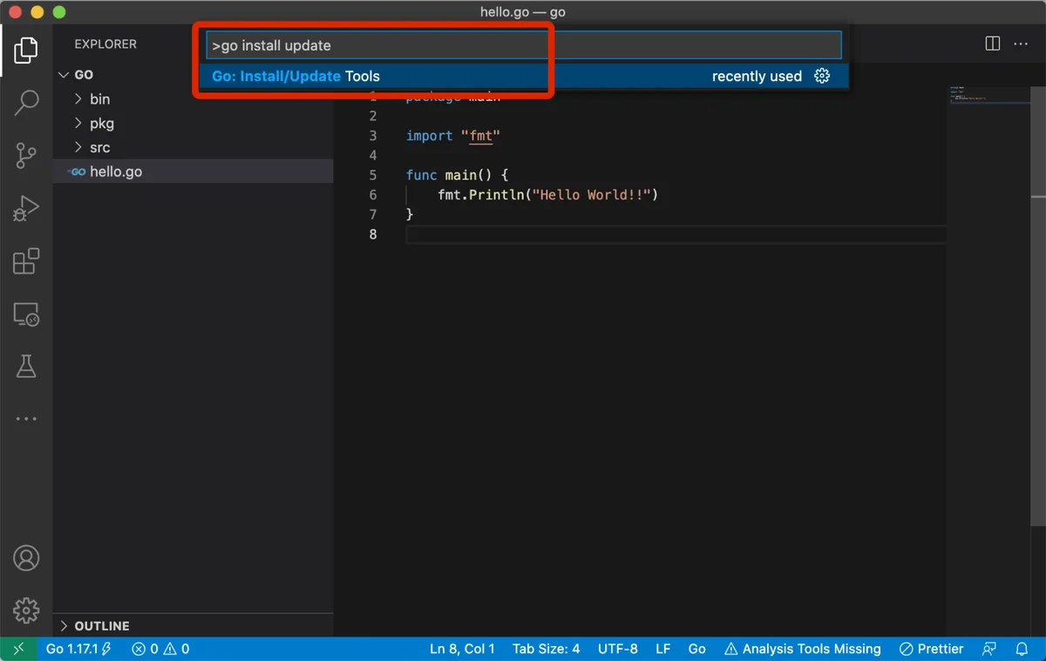Open hello.go in the explorer tree
The width and height of the screenshot is (1046, 661).
coord(193,172)
